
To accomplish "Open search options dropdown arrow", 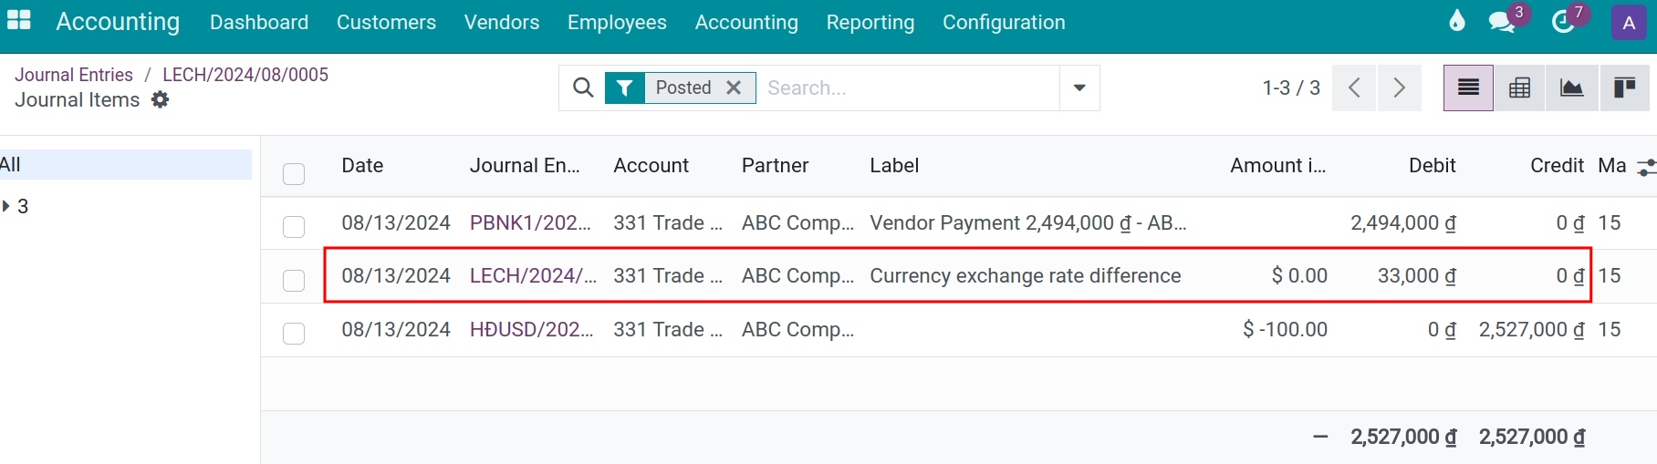I will click(1079, 88).
